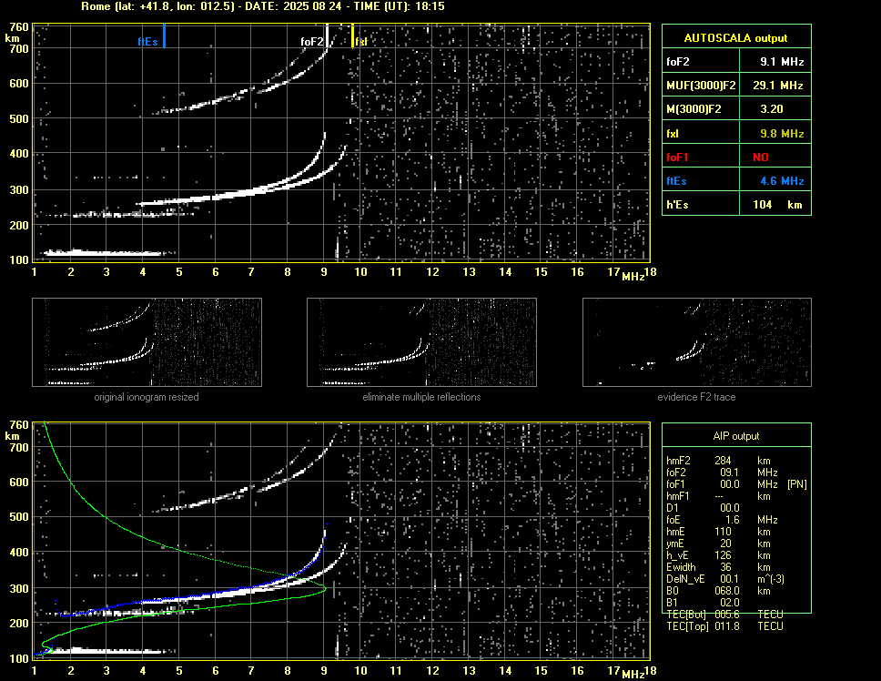Click the hmF1 row in AIP output
This screenshot has height=681, width=881.
coord(718,496)
